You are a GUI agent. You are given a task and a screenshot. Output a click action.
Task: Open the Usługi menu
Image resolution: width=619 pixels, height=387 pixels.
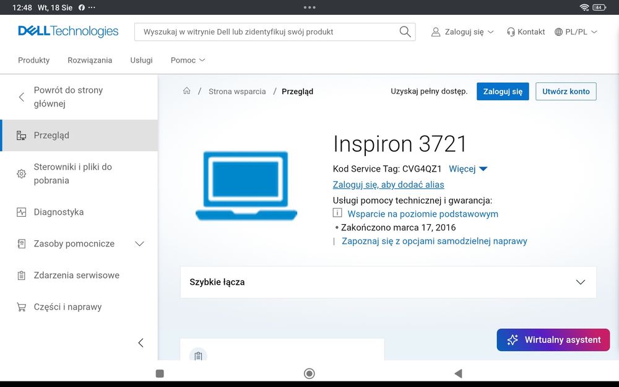coord(141,60)
